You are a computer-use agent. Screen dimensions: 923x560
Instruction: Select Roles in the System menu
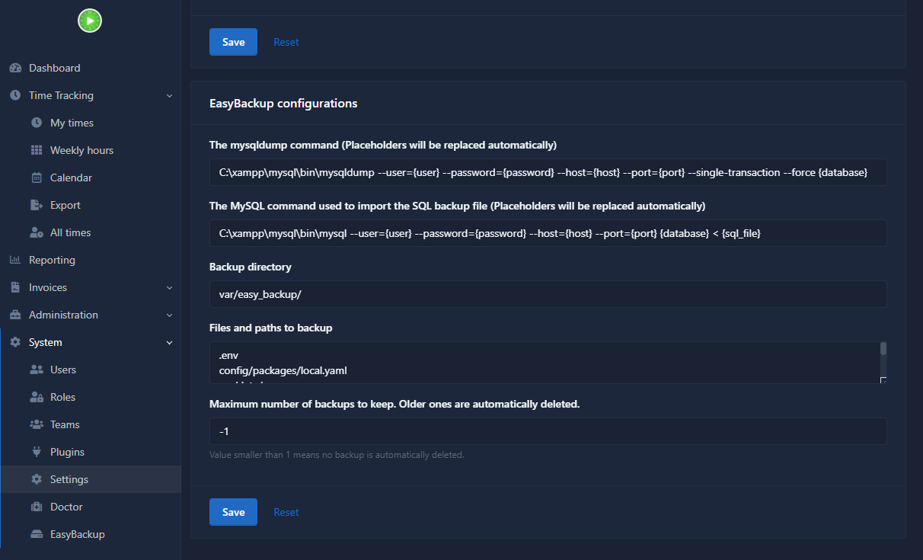[62, 397]
